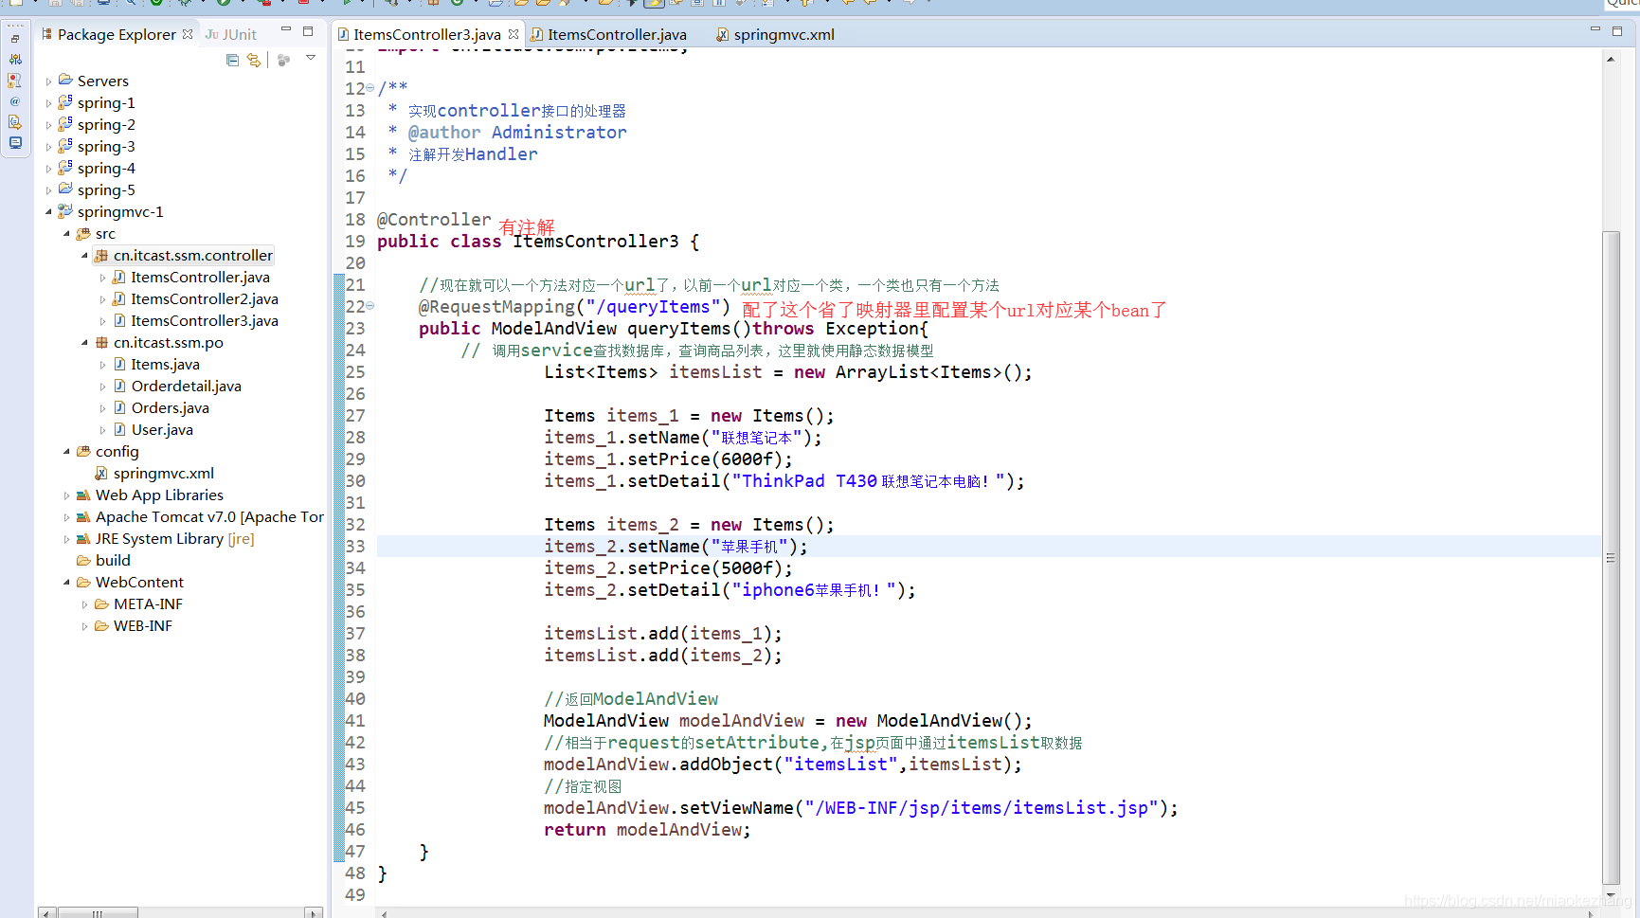Click line 33 items_2.setName code
Image resolution: width=1640 pixels, height=918 pixels.
[676, 547]
